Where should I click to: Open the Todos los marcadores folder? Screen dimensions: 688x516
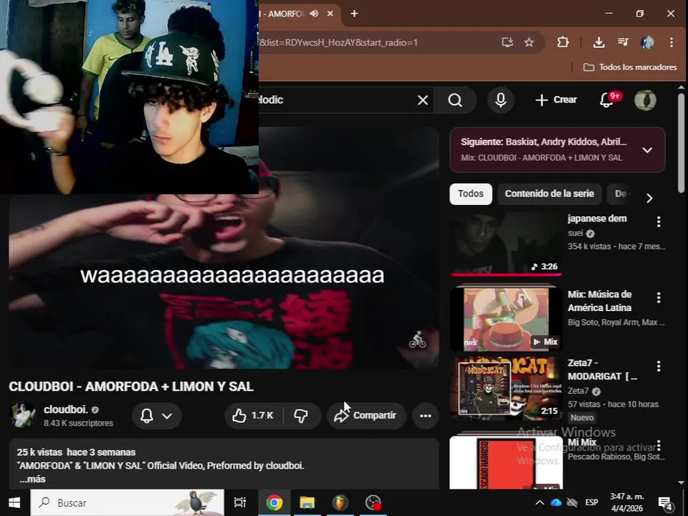630,67
